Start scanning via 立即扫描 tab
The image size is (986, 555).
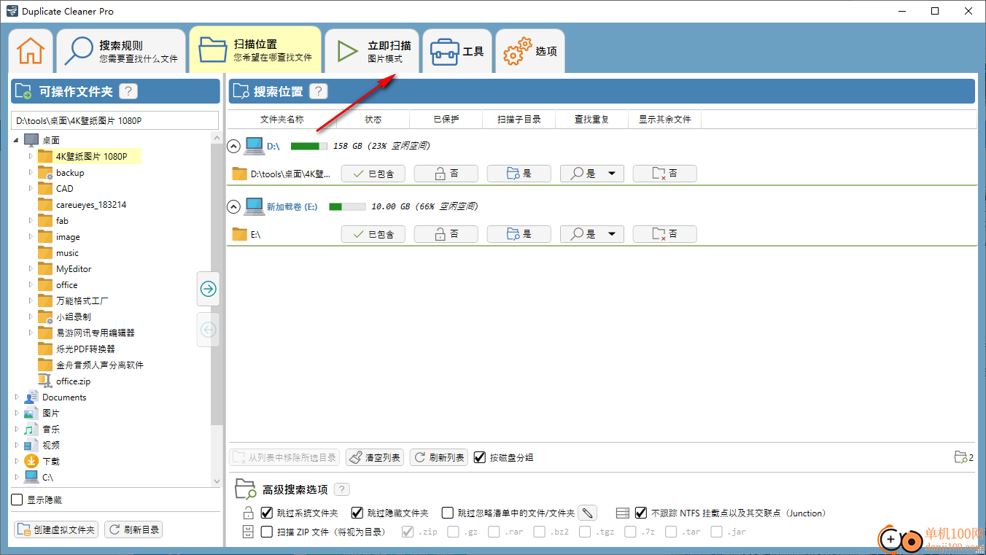[373, 51]
